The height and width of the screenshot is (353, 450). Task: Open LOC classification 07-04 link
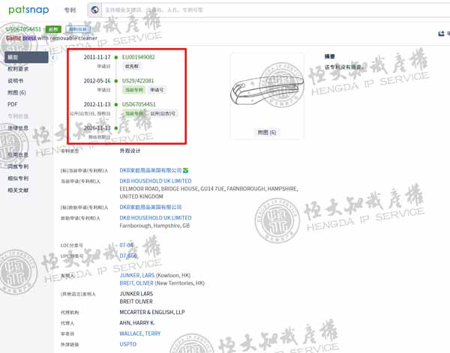click(126, 245)
